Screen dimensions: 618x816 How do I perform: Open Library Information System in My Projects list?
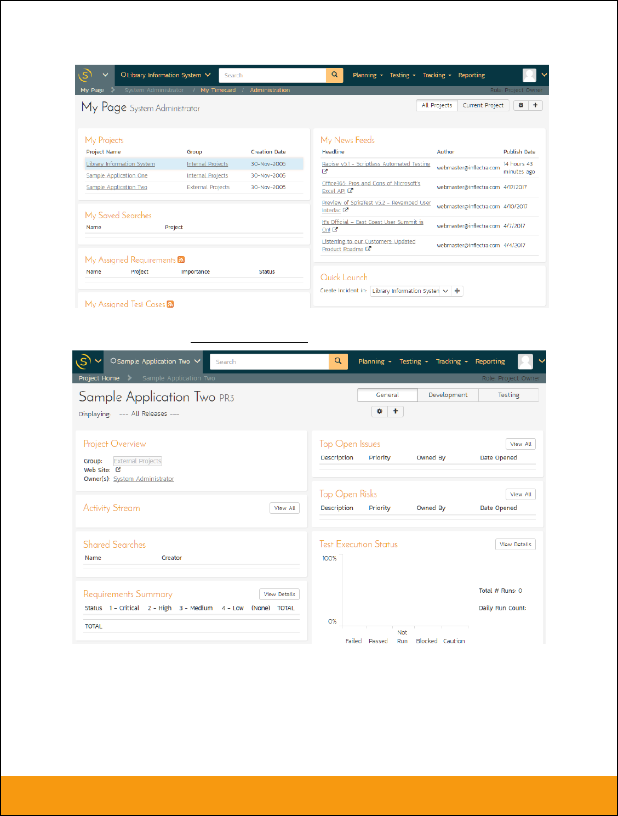(121, 163)
